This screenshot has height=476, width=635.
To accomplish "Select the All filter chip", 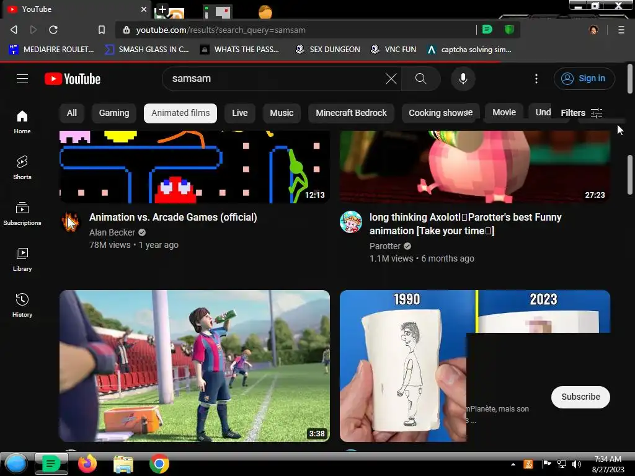I will point(72,113).
